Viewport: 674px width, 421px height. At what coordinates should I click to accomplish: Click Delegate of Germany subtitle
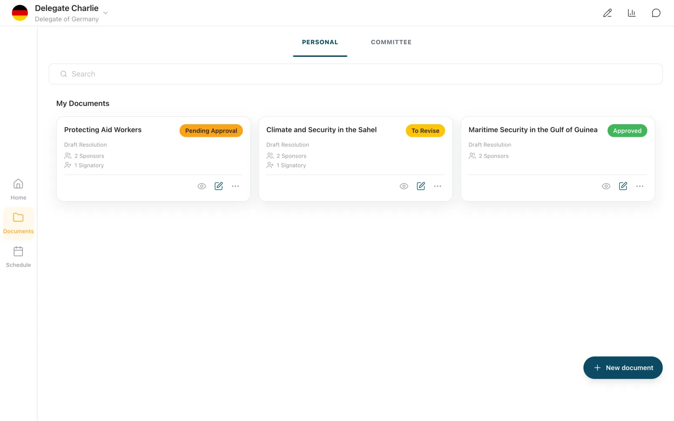(67, 19)
